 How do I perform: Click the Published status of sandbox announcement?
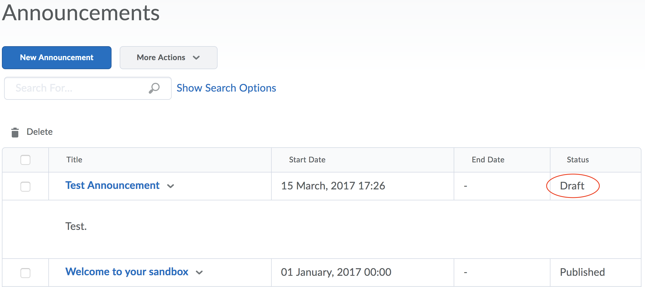(582, 272)
